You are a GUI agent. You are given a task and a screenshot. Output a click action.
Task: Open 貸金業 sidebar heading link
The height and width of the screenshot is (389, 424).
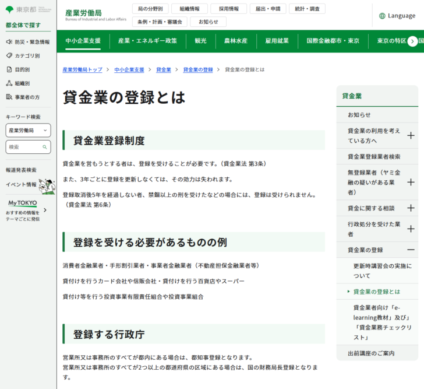352,96
